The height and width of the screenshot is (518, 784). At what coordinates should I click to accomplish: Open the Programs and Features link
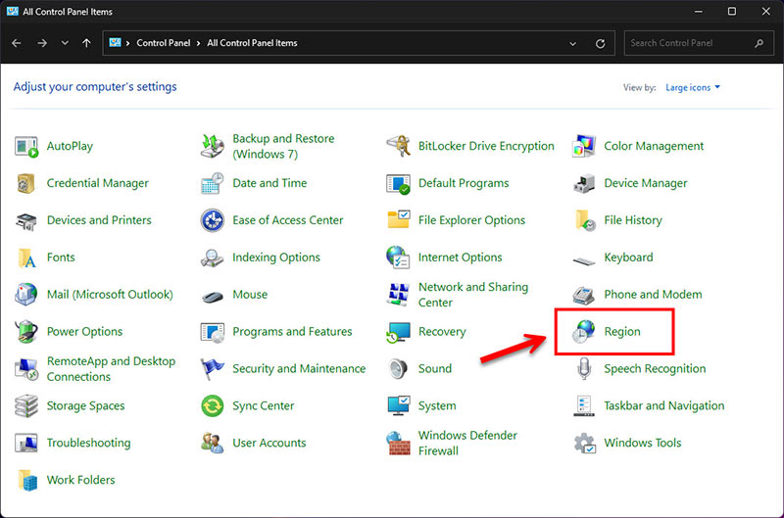click(292, 331)
